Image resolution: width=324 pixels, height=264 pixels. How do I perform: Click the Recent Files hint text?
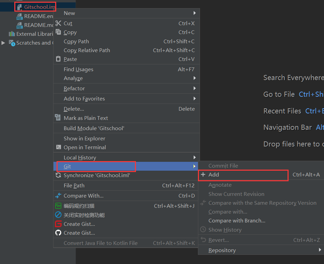[282, 111]
